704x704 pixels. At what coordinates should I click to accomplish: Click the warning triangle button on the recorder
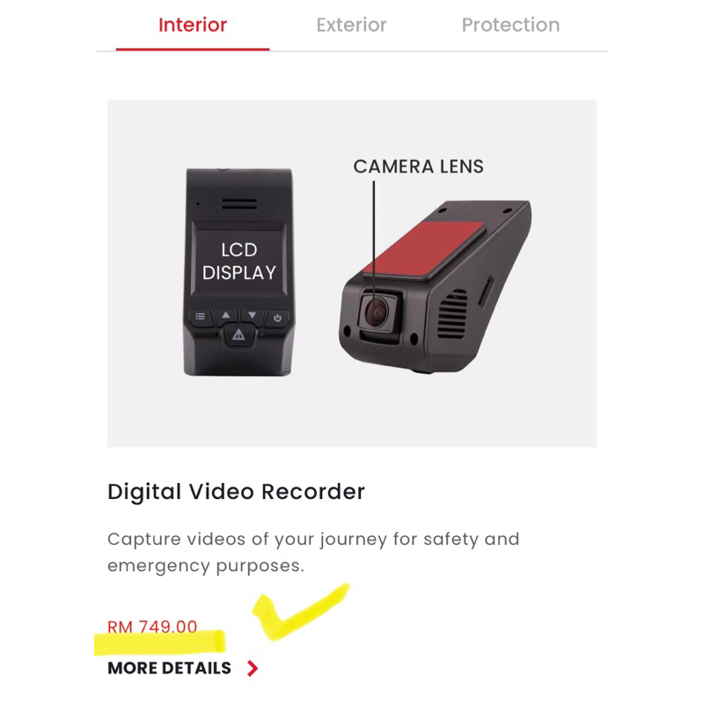tap(238, 334)
